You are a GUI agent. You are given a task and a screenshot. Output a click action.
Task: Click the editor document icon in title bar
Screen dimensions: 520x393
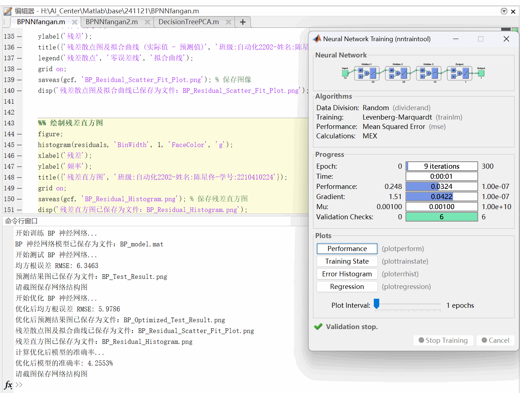(x=8, y=11)
